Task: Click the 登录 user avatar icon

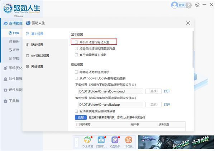Action: (175, 5)
